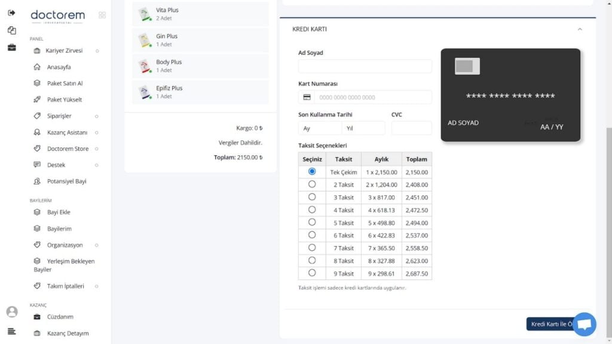Click the logout arrow icon in left rail

tap(12, 13)
